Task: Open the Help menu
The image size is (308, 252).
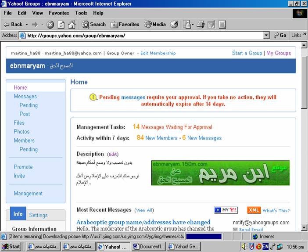Action: [98, 13]
